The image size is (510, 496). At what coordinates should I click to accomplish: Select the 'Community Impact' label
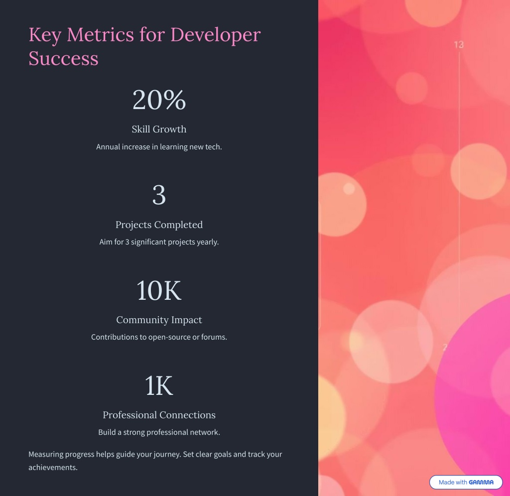[159, 320]
